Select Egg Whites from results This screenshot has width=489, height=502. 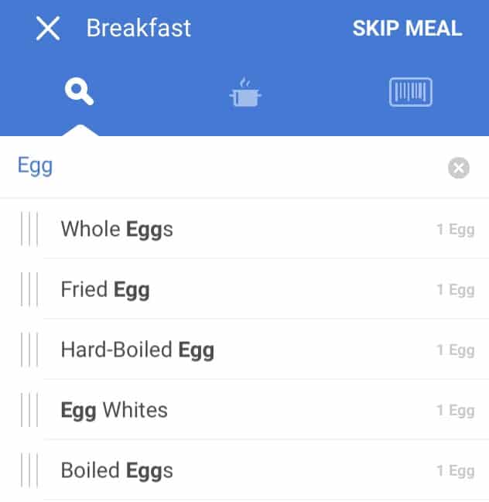point(114,410)
